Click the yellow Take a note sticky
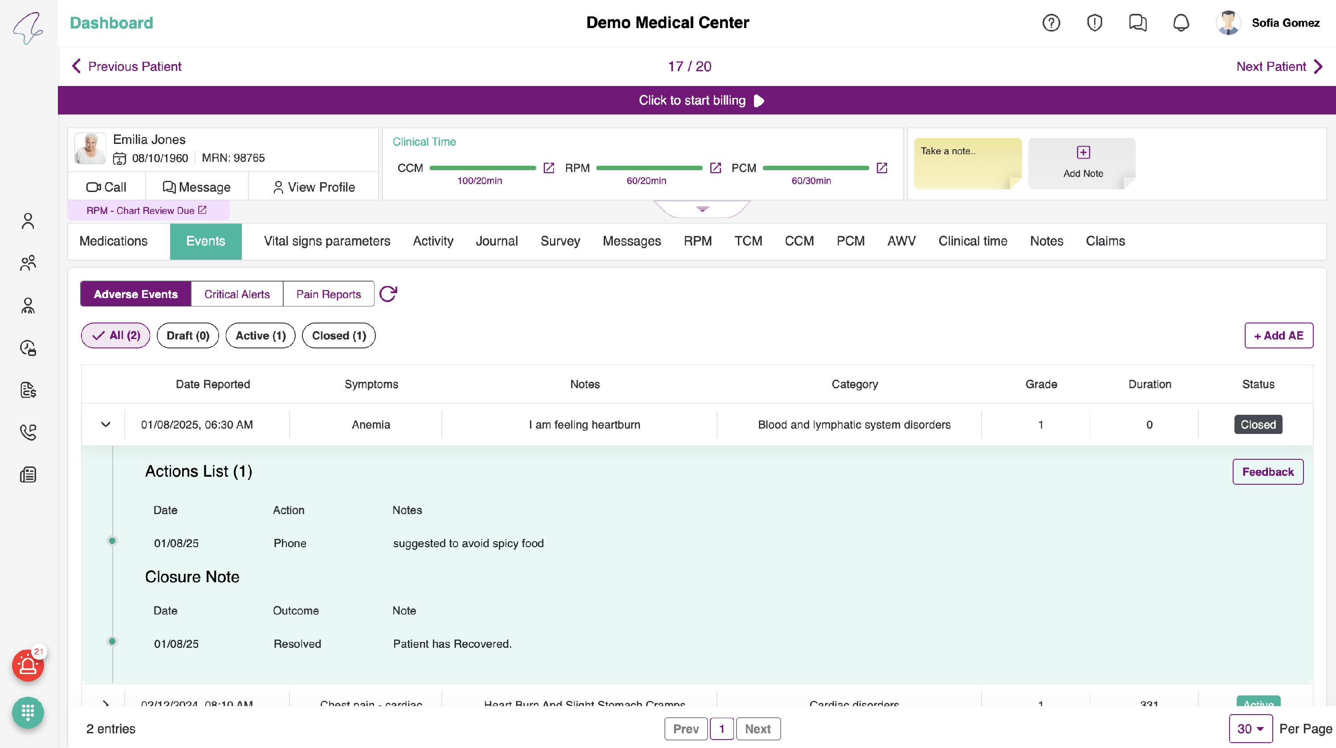The height and width of the screenshot is (748, 1336). pyautogui.click(x=967, y=163)
